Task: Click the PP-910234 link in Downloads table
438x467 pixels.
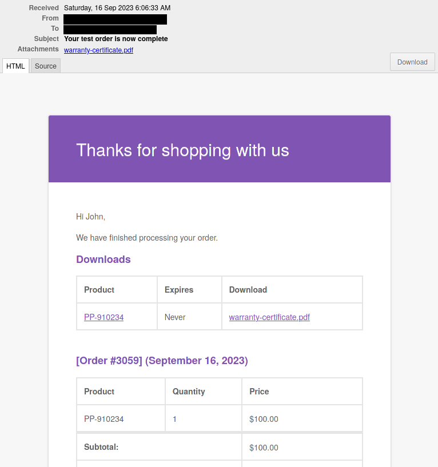Action: [103, 317]
